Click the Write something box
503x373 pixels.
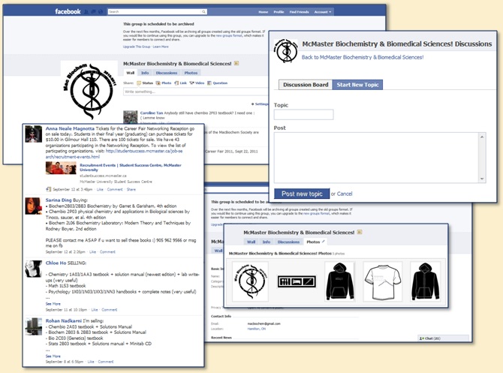(x=196, y=92)
